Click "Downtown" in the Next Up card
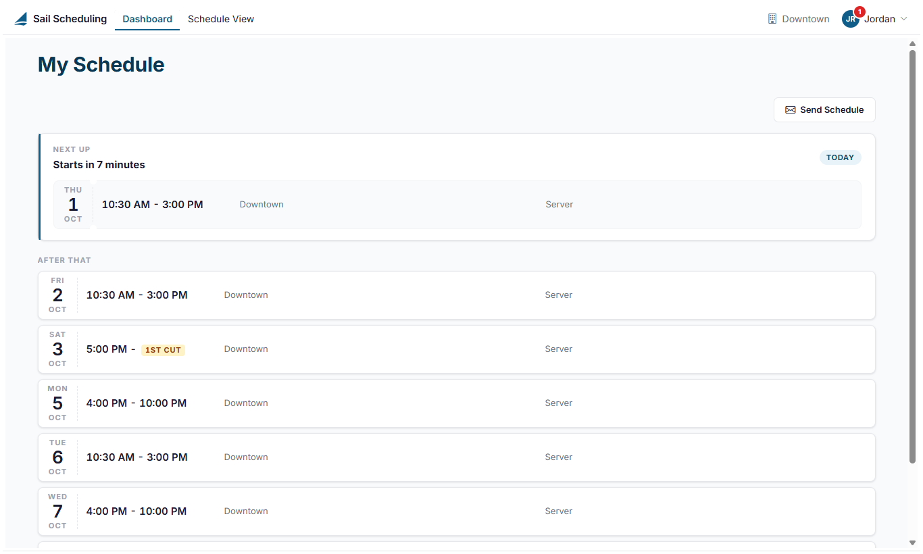 (261, 205)
